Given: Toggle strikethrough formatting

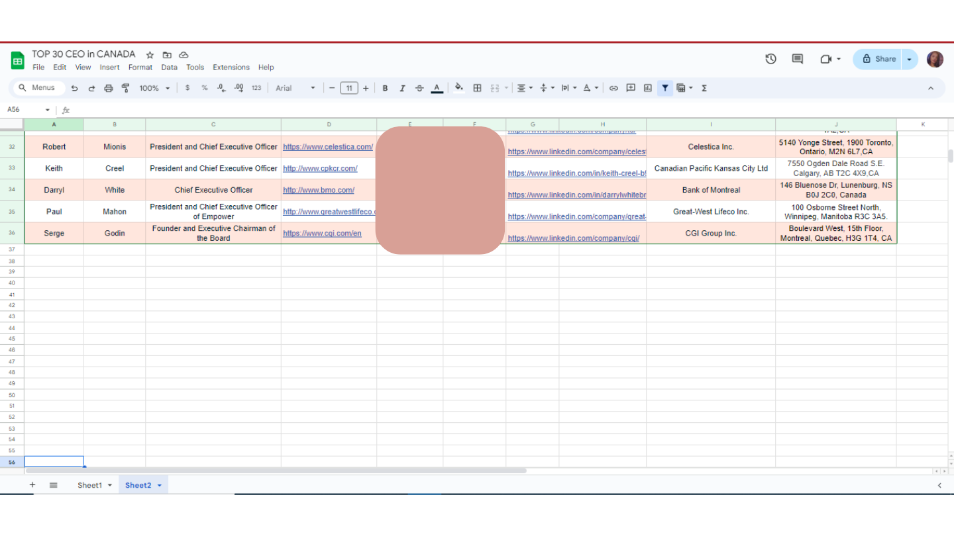Looking at the screenshot, I should click(419, 88).
